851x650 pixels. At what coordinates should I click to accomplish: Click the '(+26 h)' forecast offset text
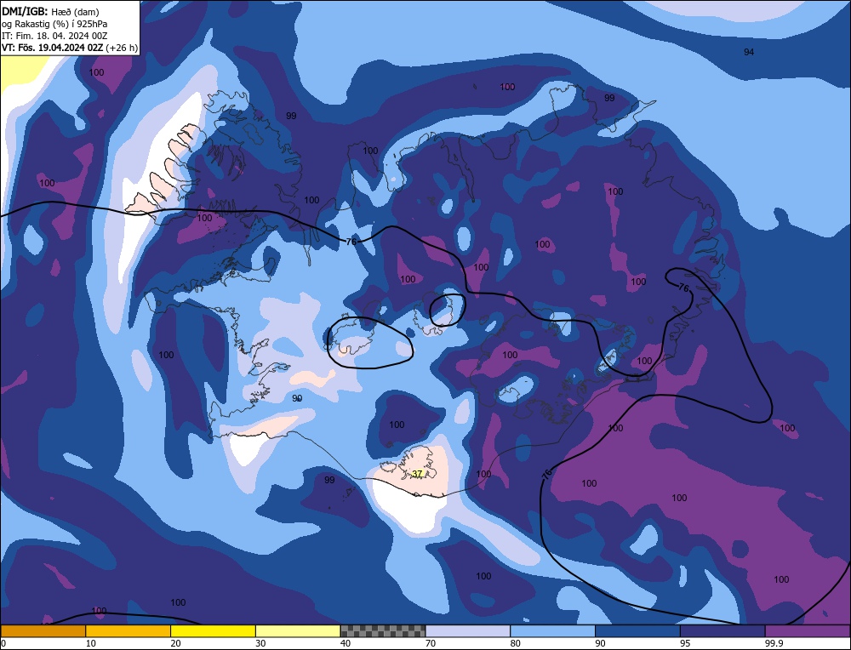pos(122,48)
